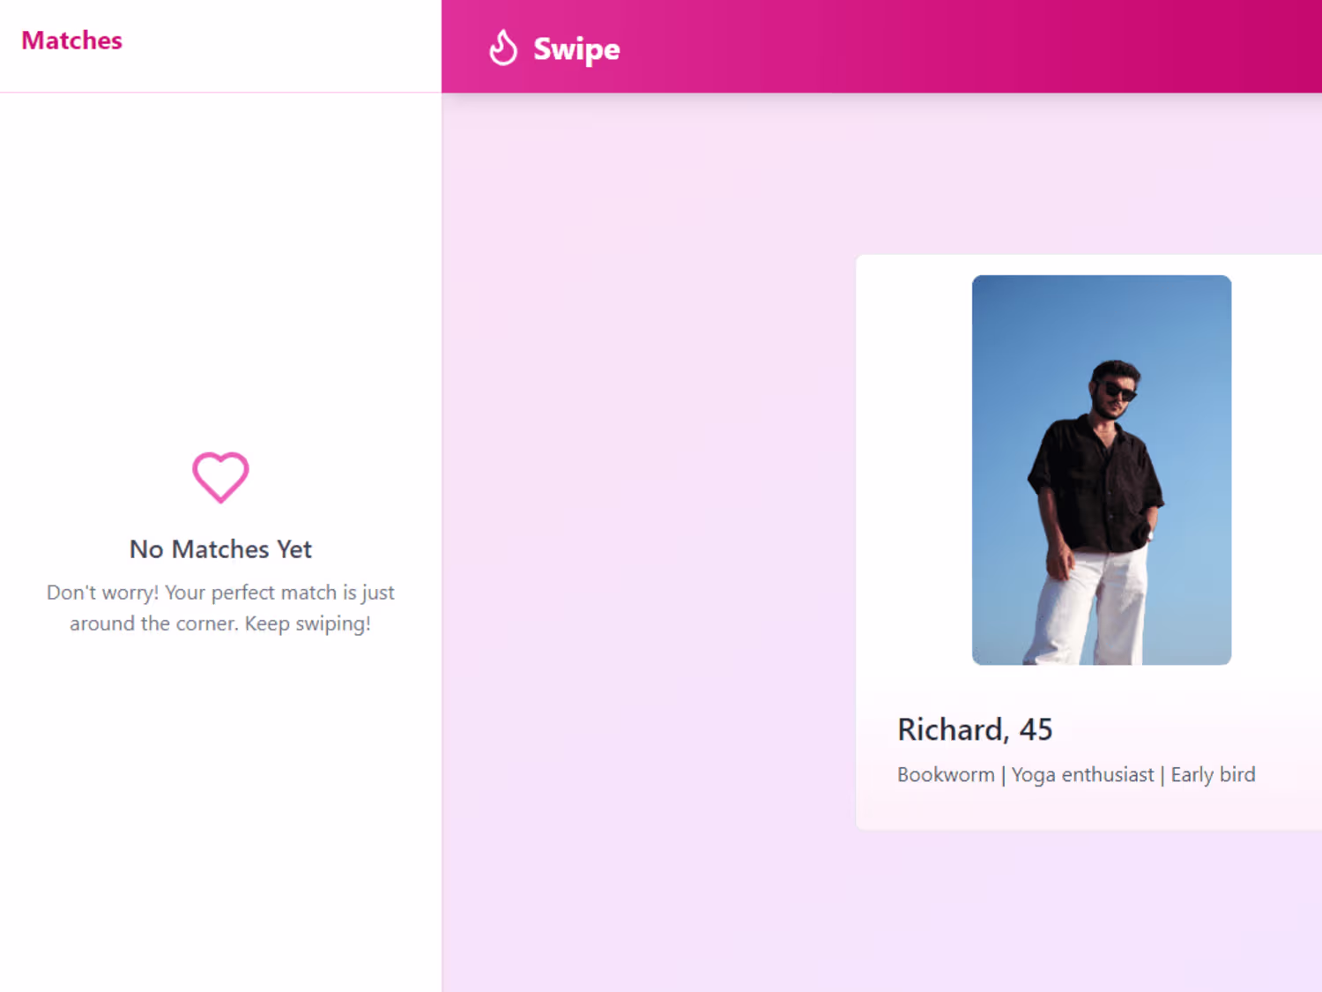Click the Yoga enthusiast text in bio
1322x992 pixels.
[x=1082, y=775]
